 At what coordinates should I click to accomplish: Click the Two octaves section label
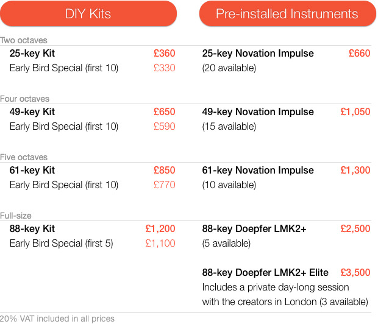click(24, 40)
